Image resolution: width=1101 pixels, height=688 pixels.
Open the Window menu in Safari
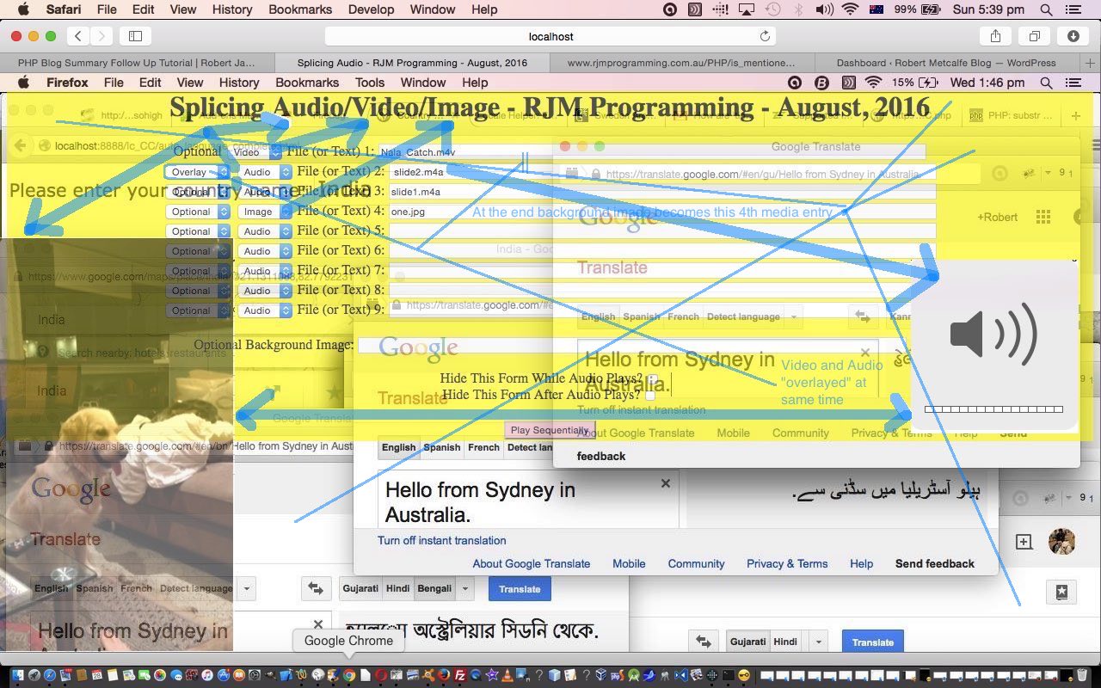tap(433, 9)
